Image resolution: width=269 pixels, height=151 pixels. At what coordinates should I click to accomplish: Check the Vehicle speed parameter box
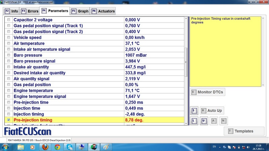(9, 38)
